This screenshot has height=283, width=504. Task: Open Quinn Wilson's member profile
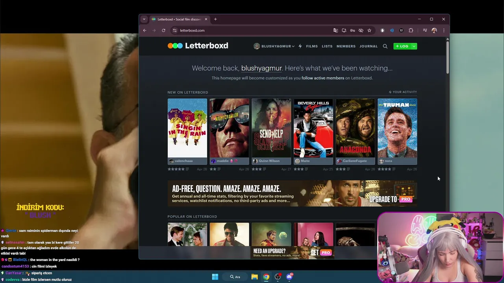tap(269, 161)
